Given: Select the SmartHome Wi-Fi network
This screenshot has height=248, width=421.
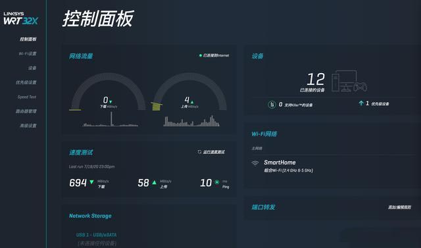Looking at the screenshot, I should (280, 162).
